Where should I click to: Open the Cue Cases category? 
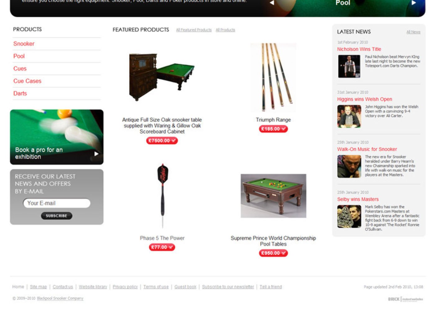(27, 81)
